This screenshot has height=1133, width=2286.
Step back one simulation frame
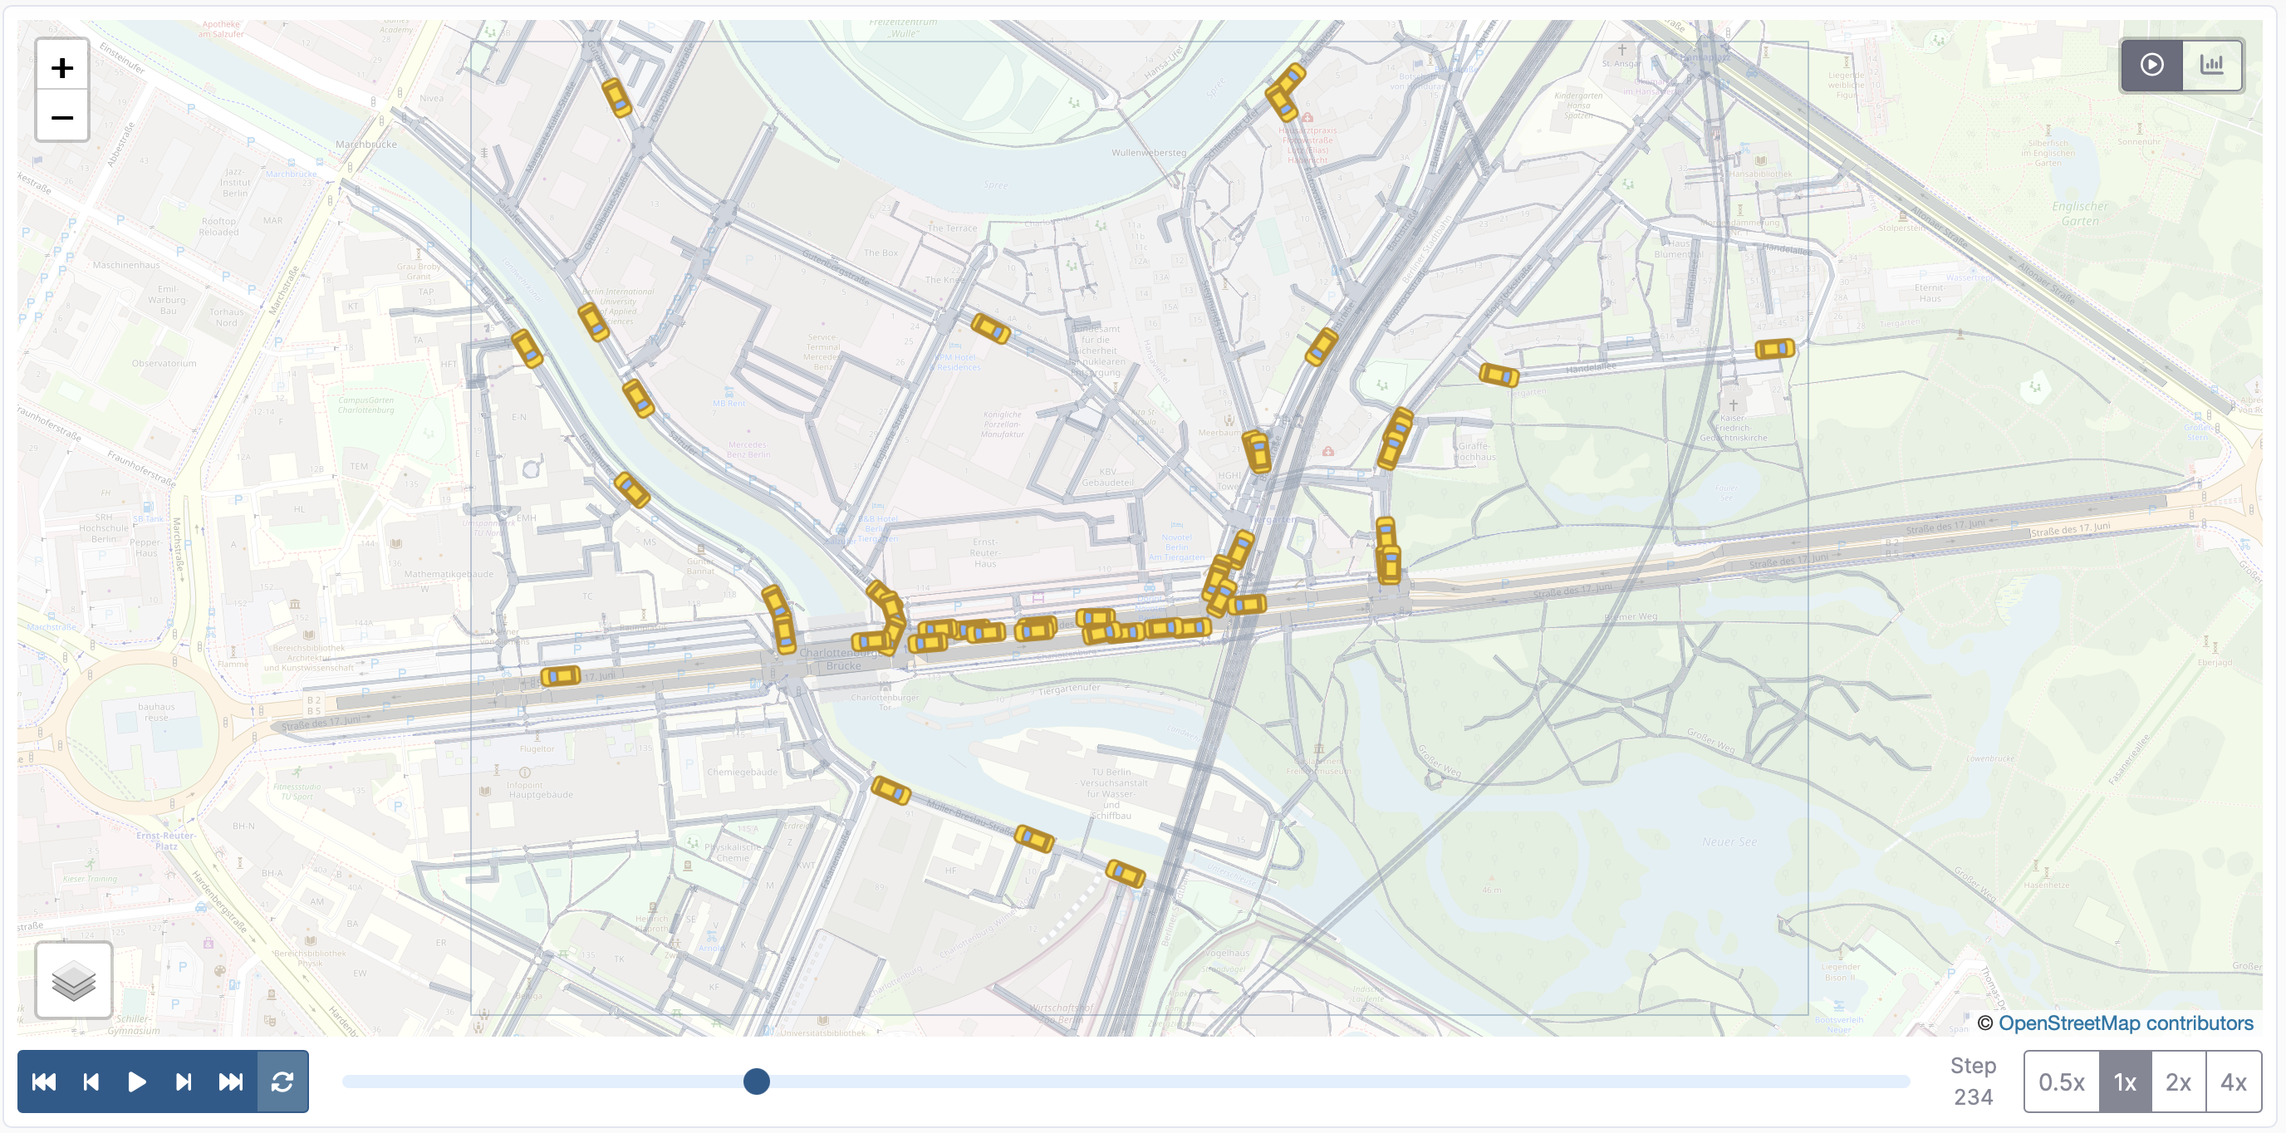tap(91, 1081)
